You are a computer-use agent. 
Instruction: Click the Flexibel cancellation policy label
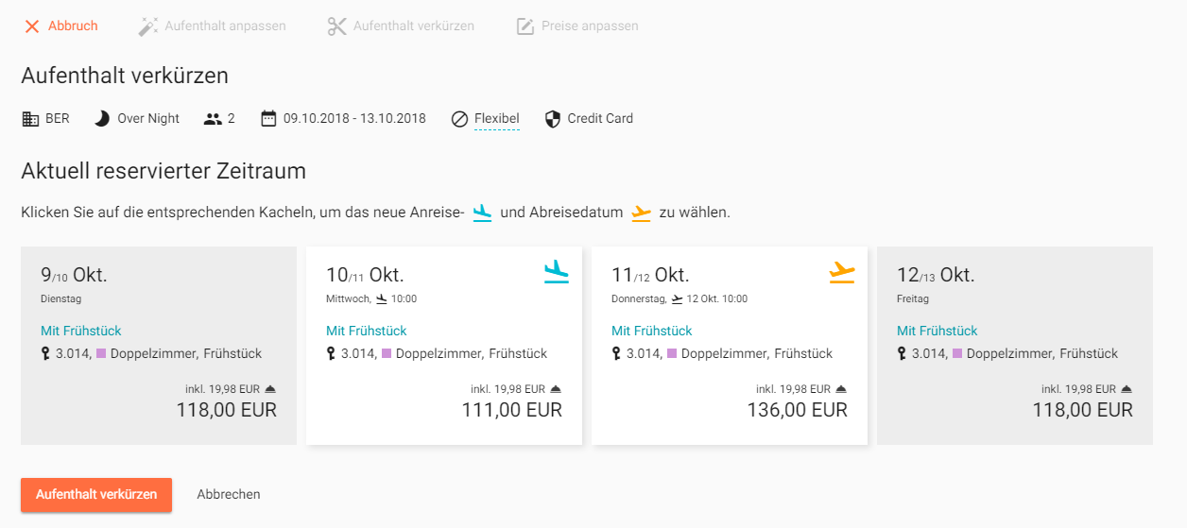tap(497, 119)
